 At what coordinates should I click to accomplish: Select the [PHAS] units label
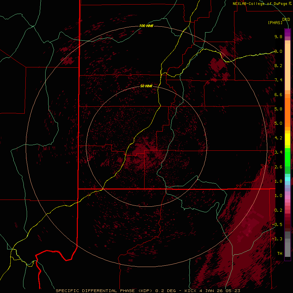275,22
